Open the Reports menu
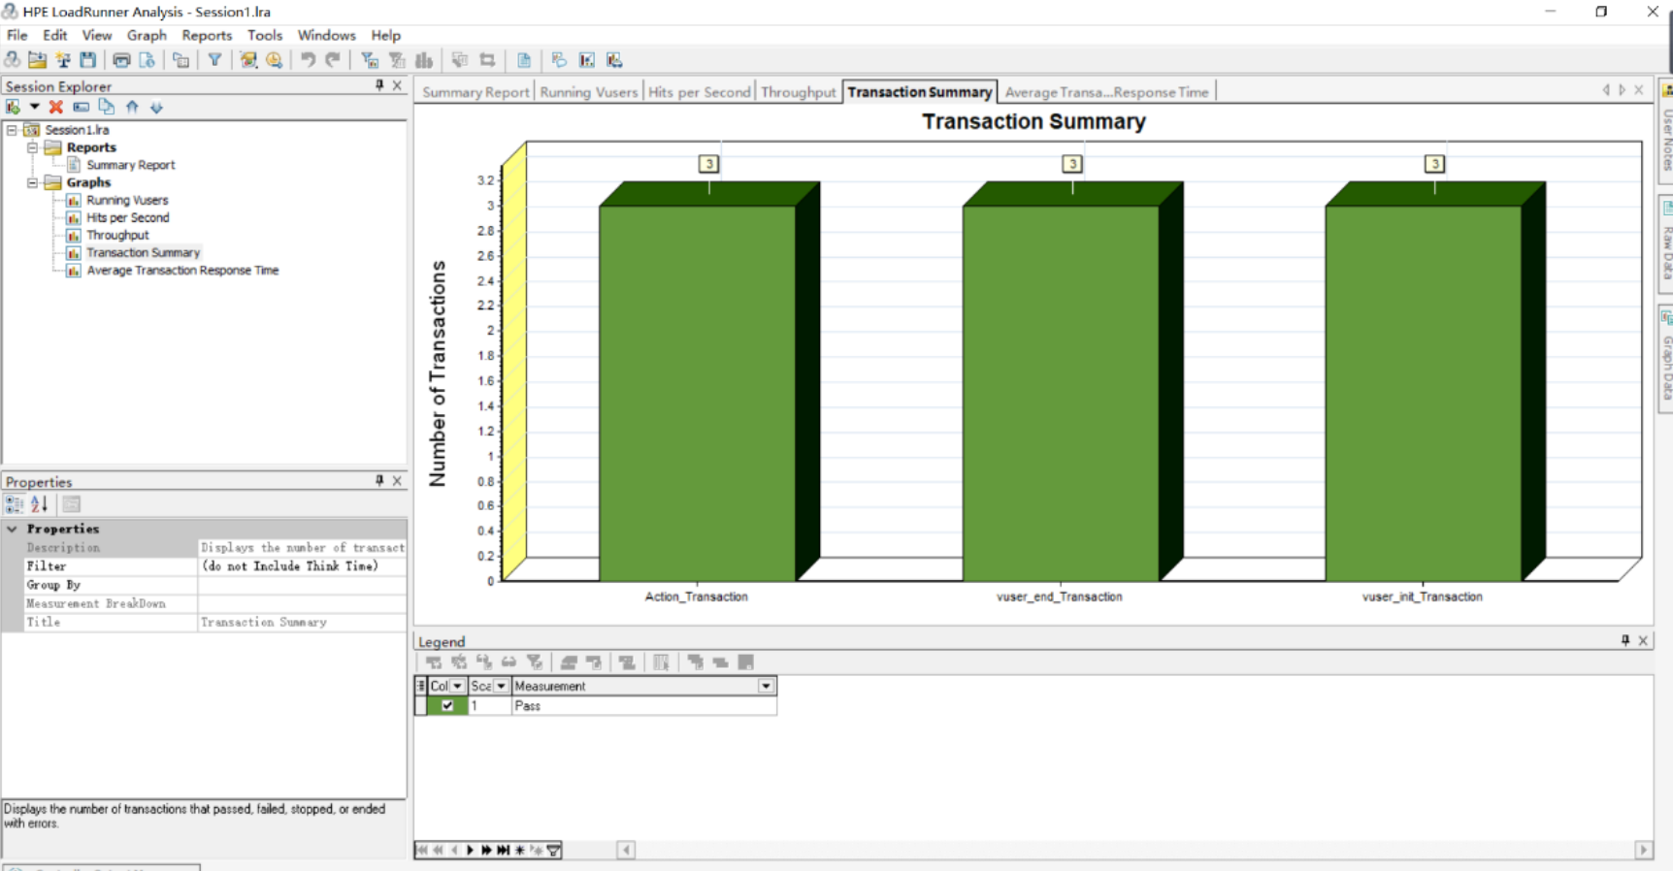The image size is (1673, 871). click(x=207, y=35)
